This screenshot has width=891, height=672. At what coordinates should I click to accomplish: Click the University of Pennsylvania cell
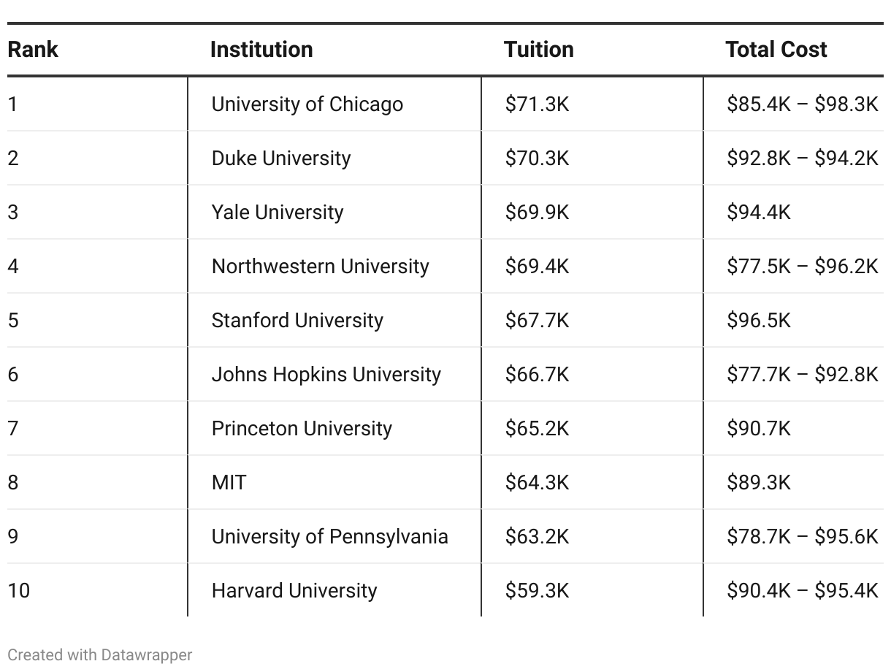coord(329,536)
